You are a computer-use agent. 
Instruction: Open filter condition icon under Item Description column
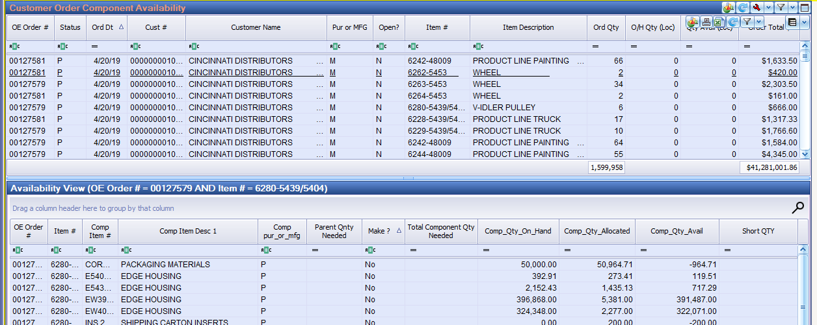coord(478,47)
